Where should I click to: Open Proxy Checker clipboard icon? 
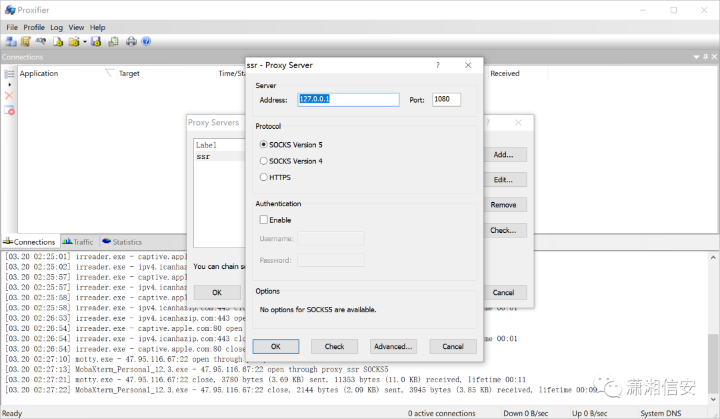click(113, 42)
